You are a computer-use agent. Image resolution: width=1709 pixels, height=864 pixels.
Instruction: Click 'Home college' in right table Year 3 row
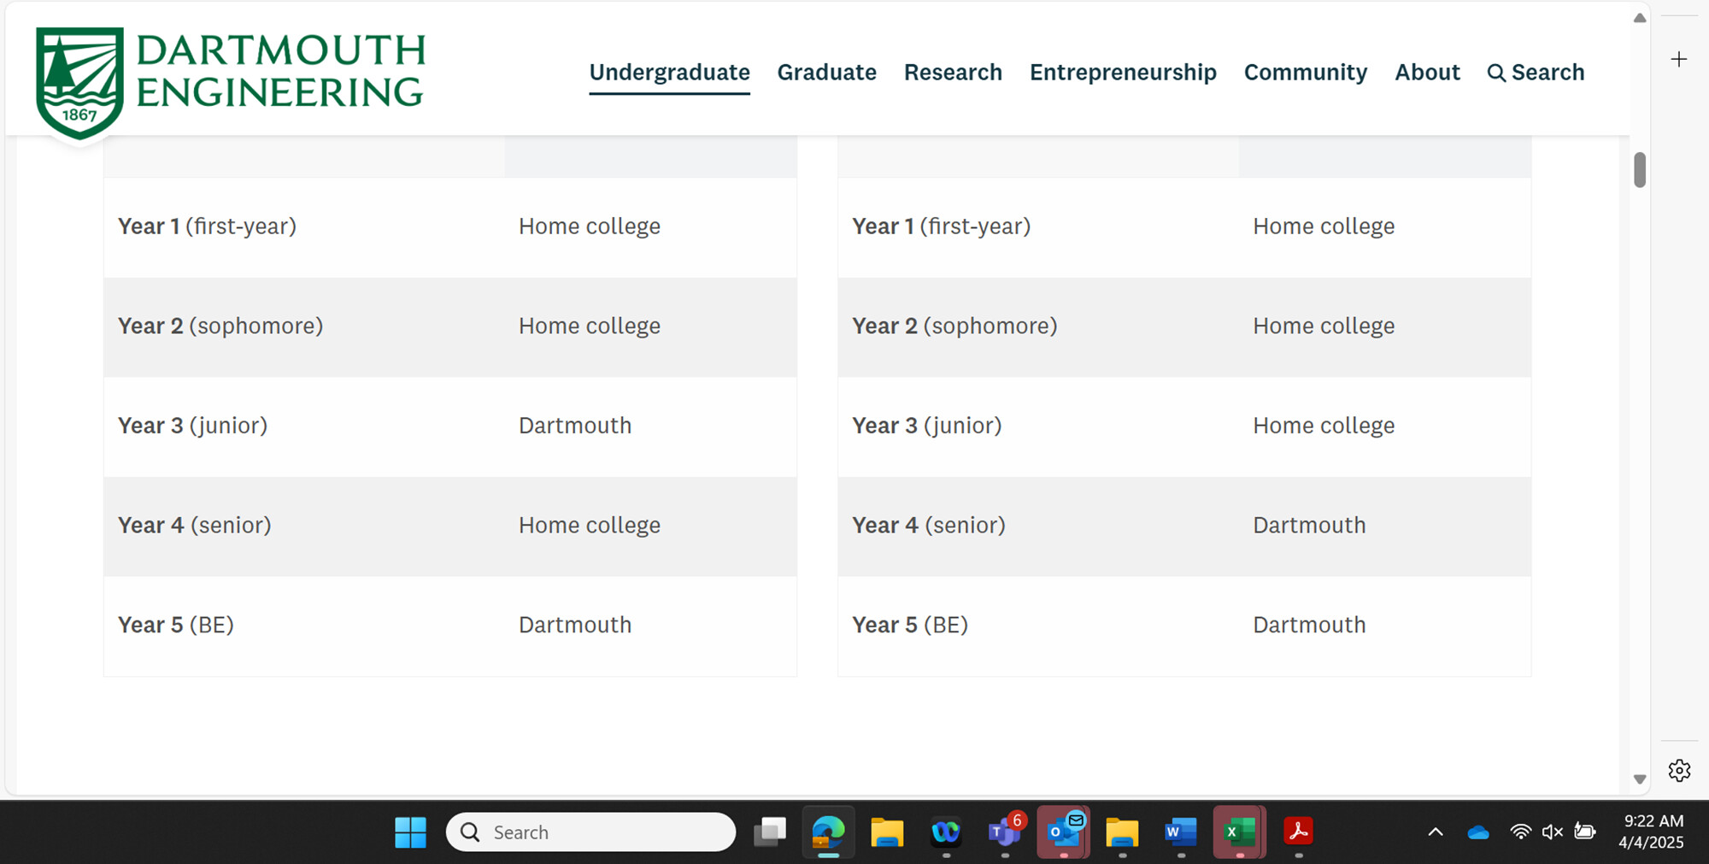(x=1324, y=426)
